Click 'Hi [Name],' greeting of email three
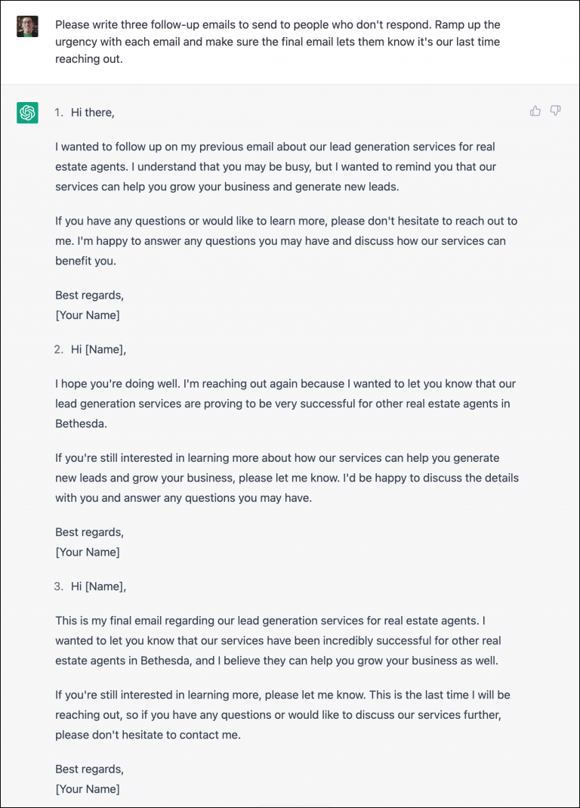 point(98,587)
